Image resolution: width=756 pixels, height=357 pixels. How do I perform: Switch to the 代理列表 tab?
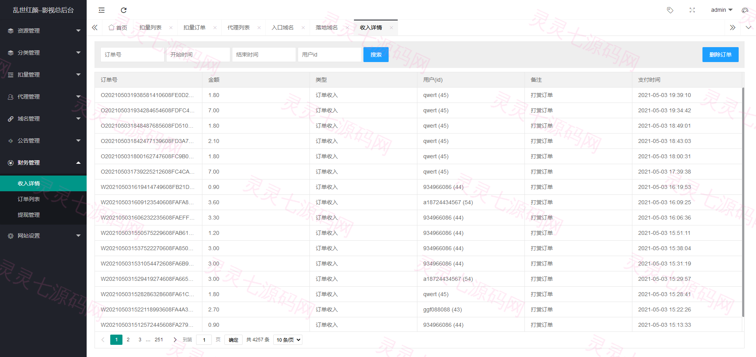239,27
